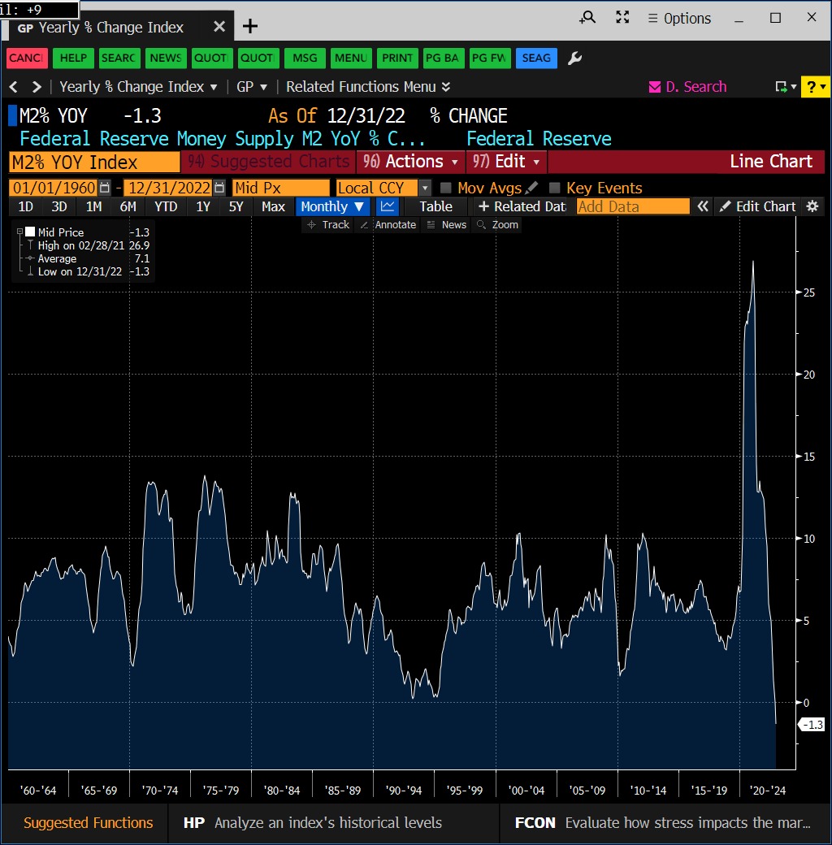This screenshot has width=832, height=845.
Task: Open the 96) Actions dropdown
Action: click(410, 162)
